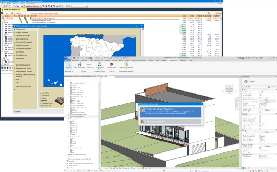Open the Seleccionar dropdown in Revit ribbon
277x172 pixels.
[69, 71]
